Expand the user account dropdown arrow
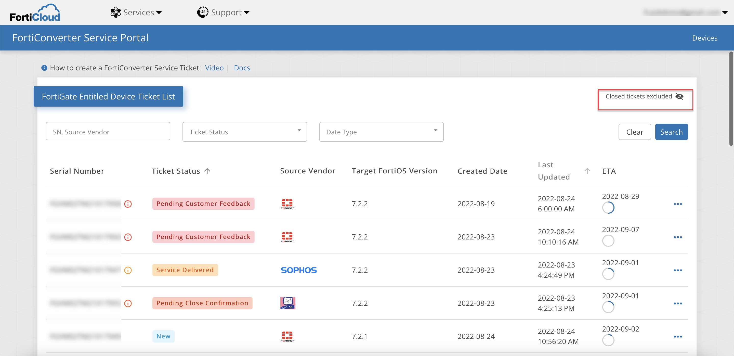Viewport: 734px width, 356px height. click(725, 12)
